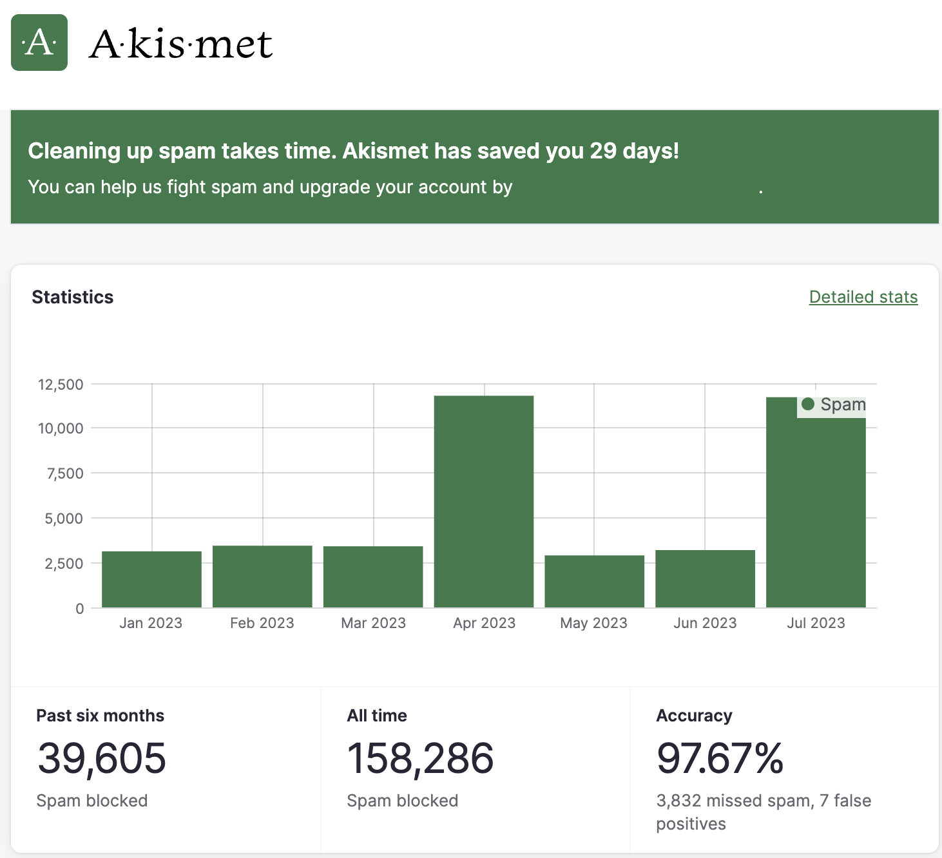Viewport: 942px width, 858px height.
Task: Click the Akismet wordmark text
Action: coord(181,44)
